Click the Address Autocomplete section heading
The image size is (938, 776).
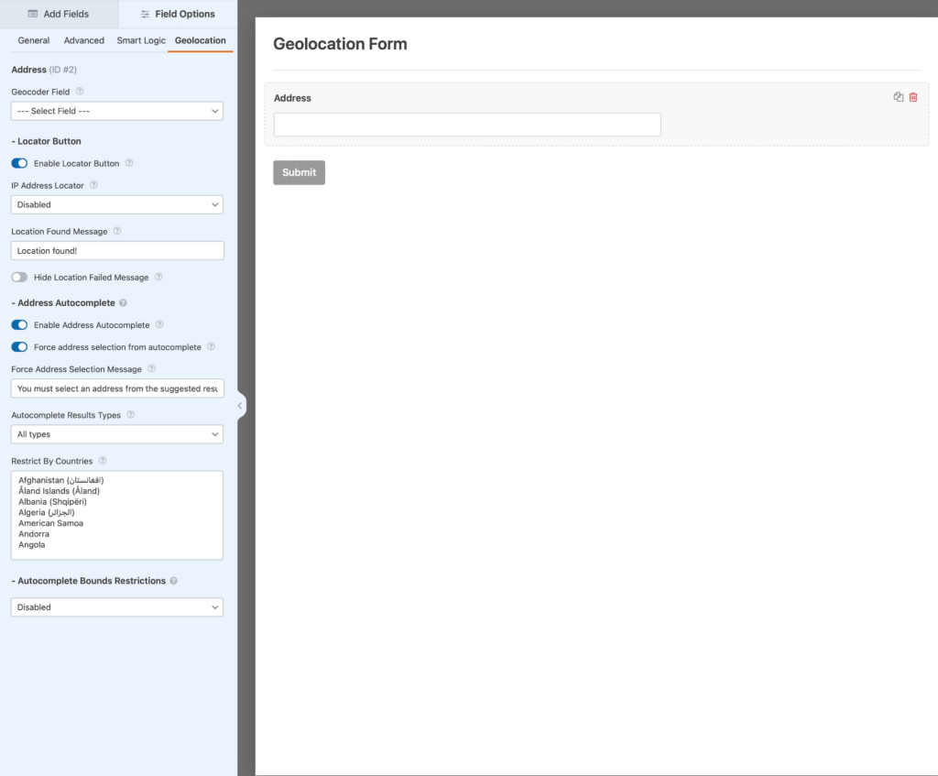63,302
